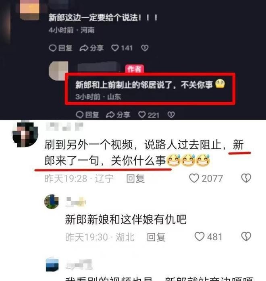Viewport: 266px width, 281px height.
Task: Reply to the author's Shandong comment
Action: coord(87,115)
